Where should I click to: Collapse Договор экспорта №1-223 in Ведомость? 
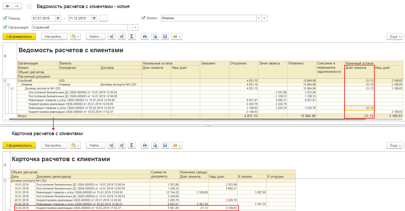coord(11,89)
